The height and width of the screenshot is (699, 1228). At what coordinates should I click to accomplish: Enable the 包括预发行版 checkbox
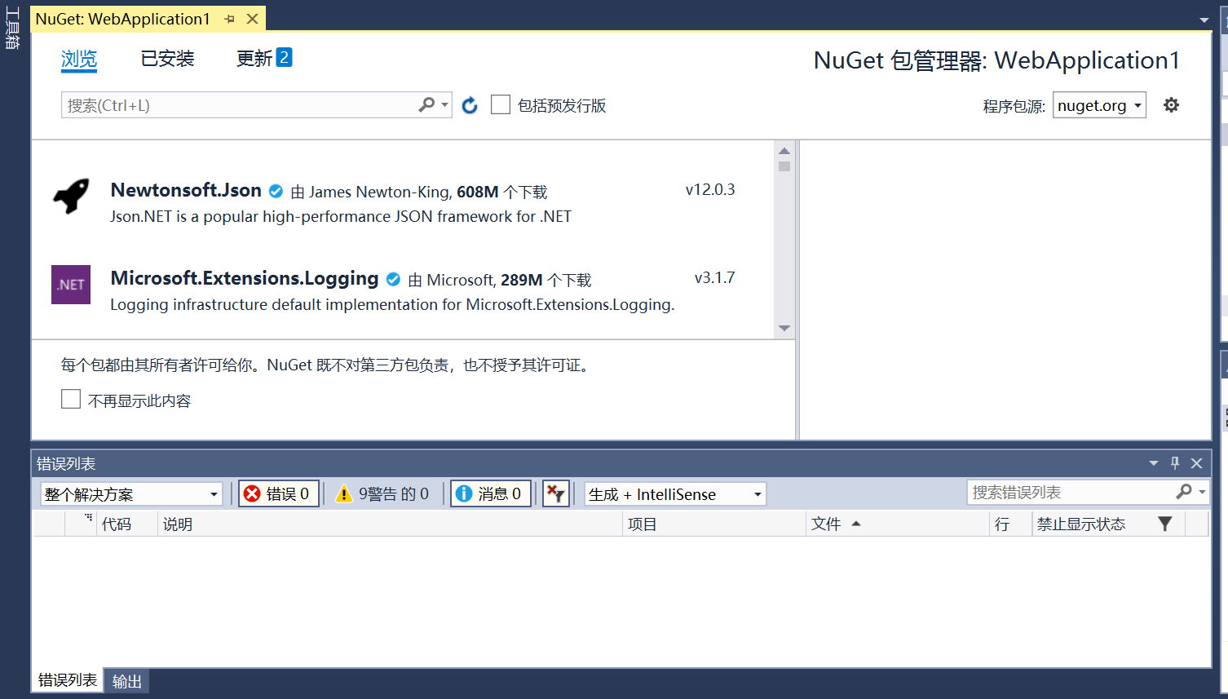pos(501,105)
